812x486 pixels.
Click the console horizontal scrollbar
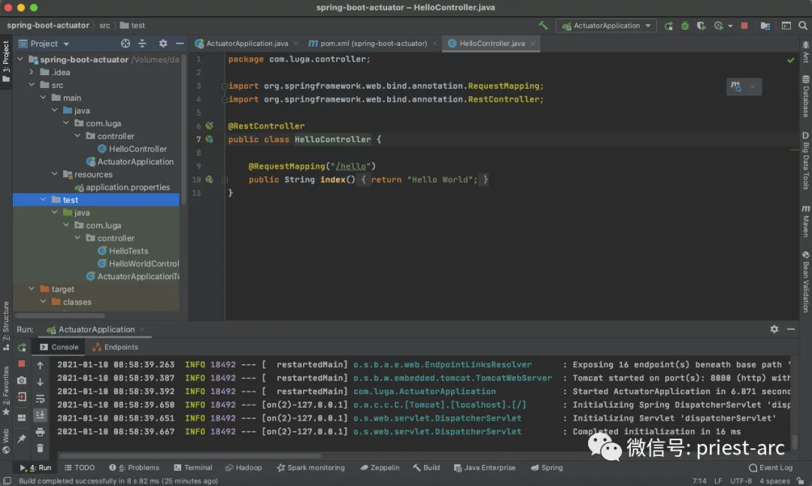(188, 456)
